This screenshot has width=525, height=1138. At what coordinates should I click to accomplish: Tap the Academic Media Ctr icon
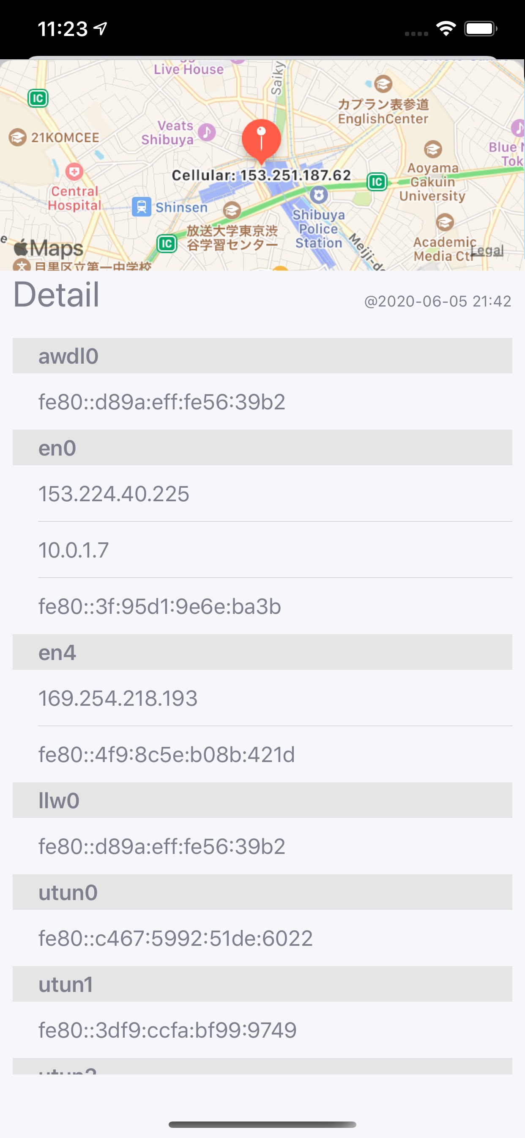point(445,222)
